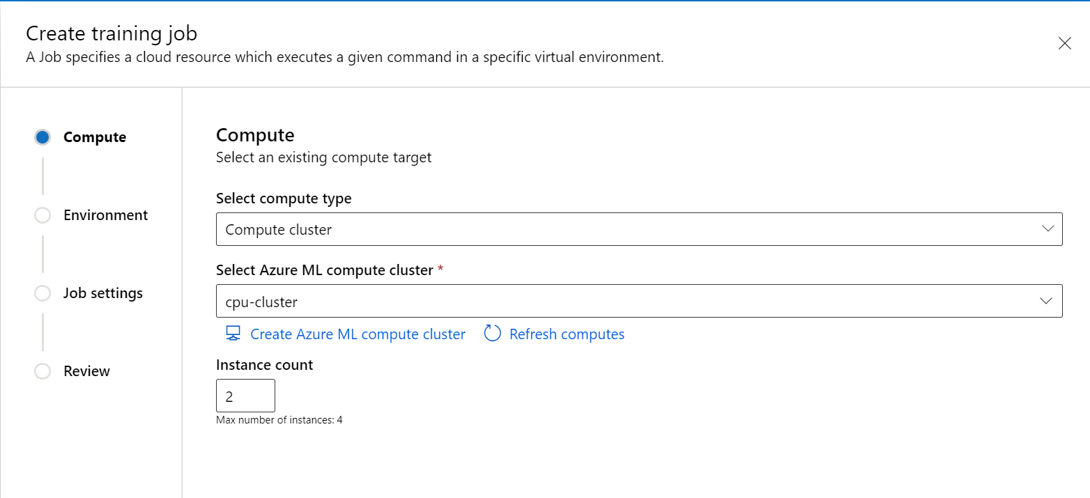The image size is (1090, 498).
Task: Select the Compute step in the wizard
Action: (x=95, y=137)
